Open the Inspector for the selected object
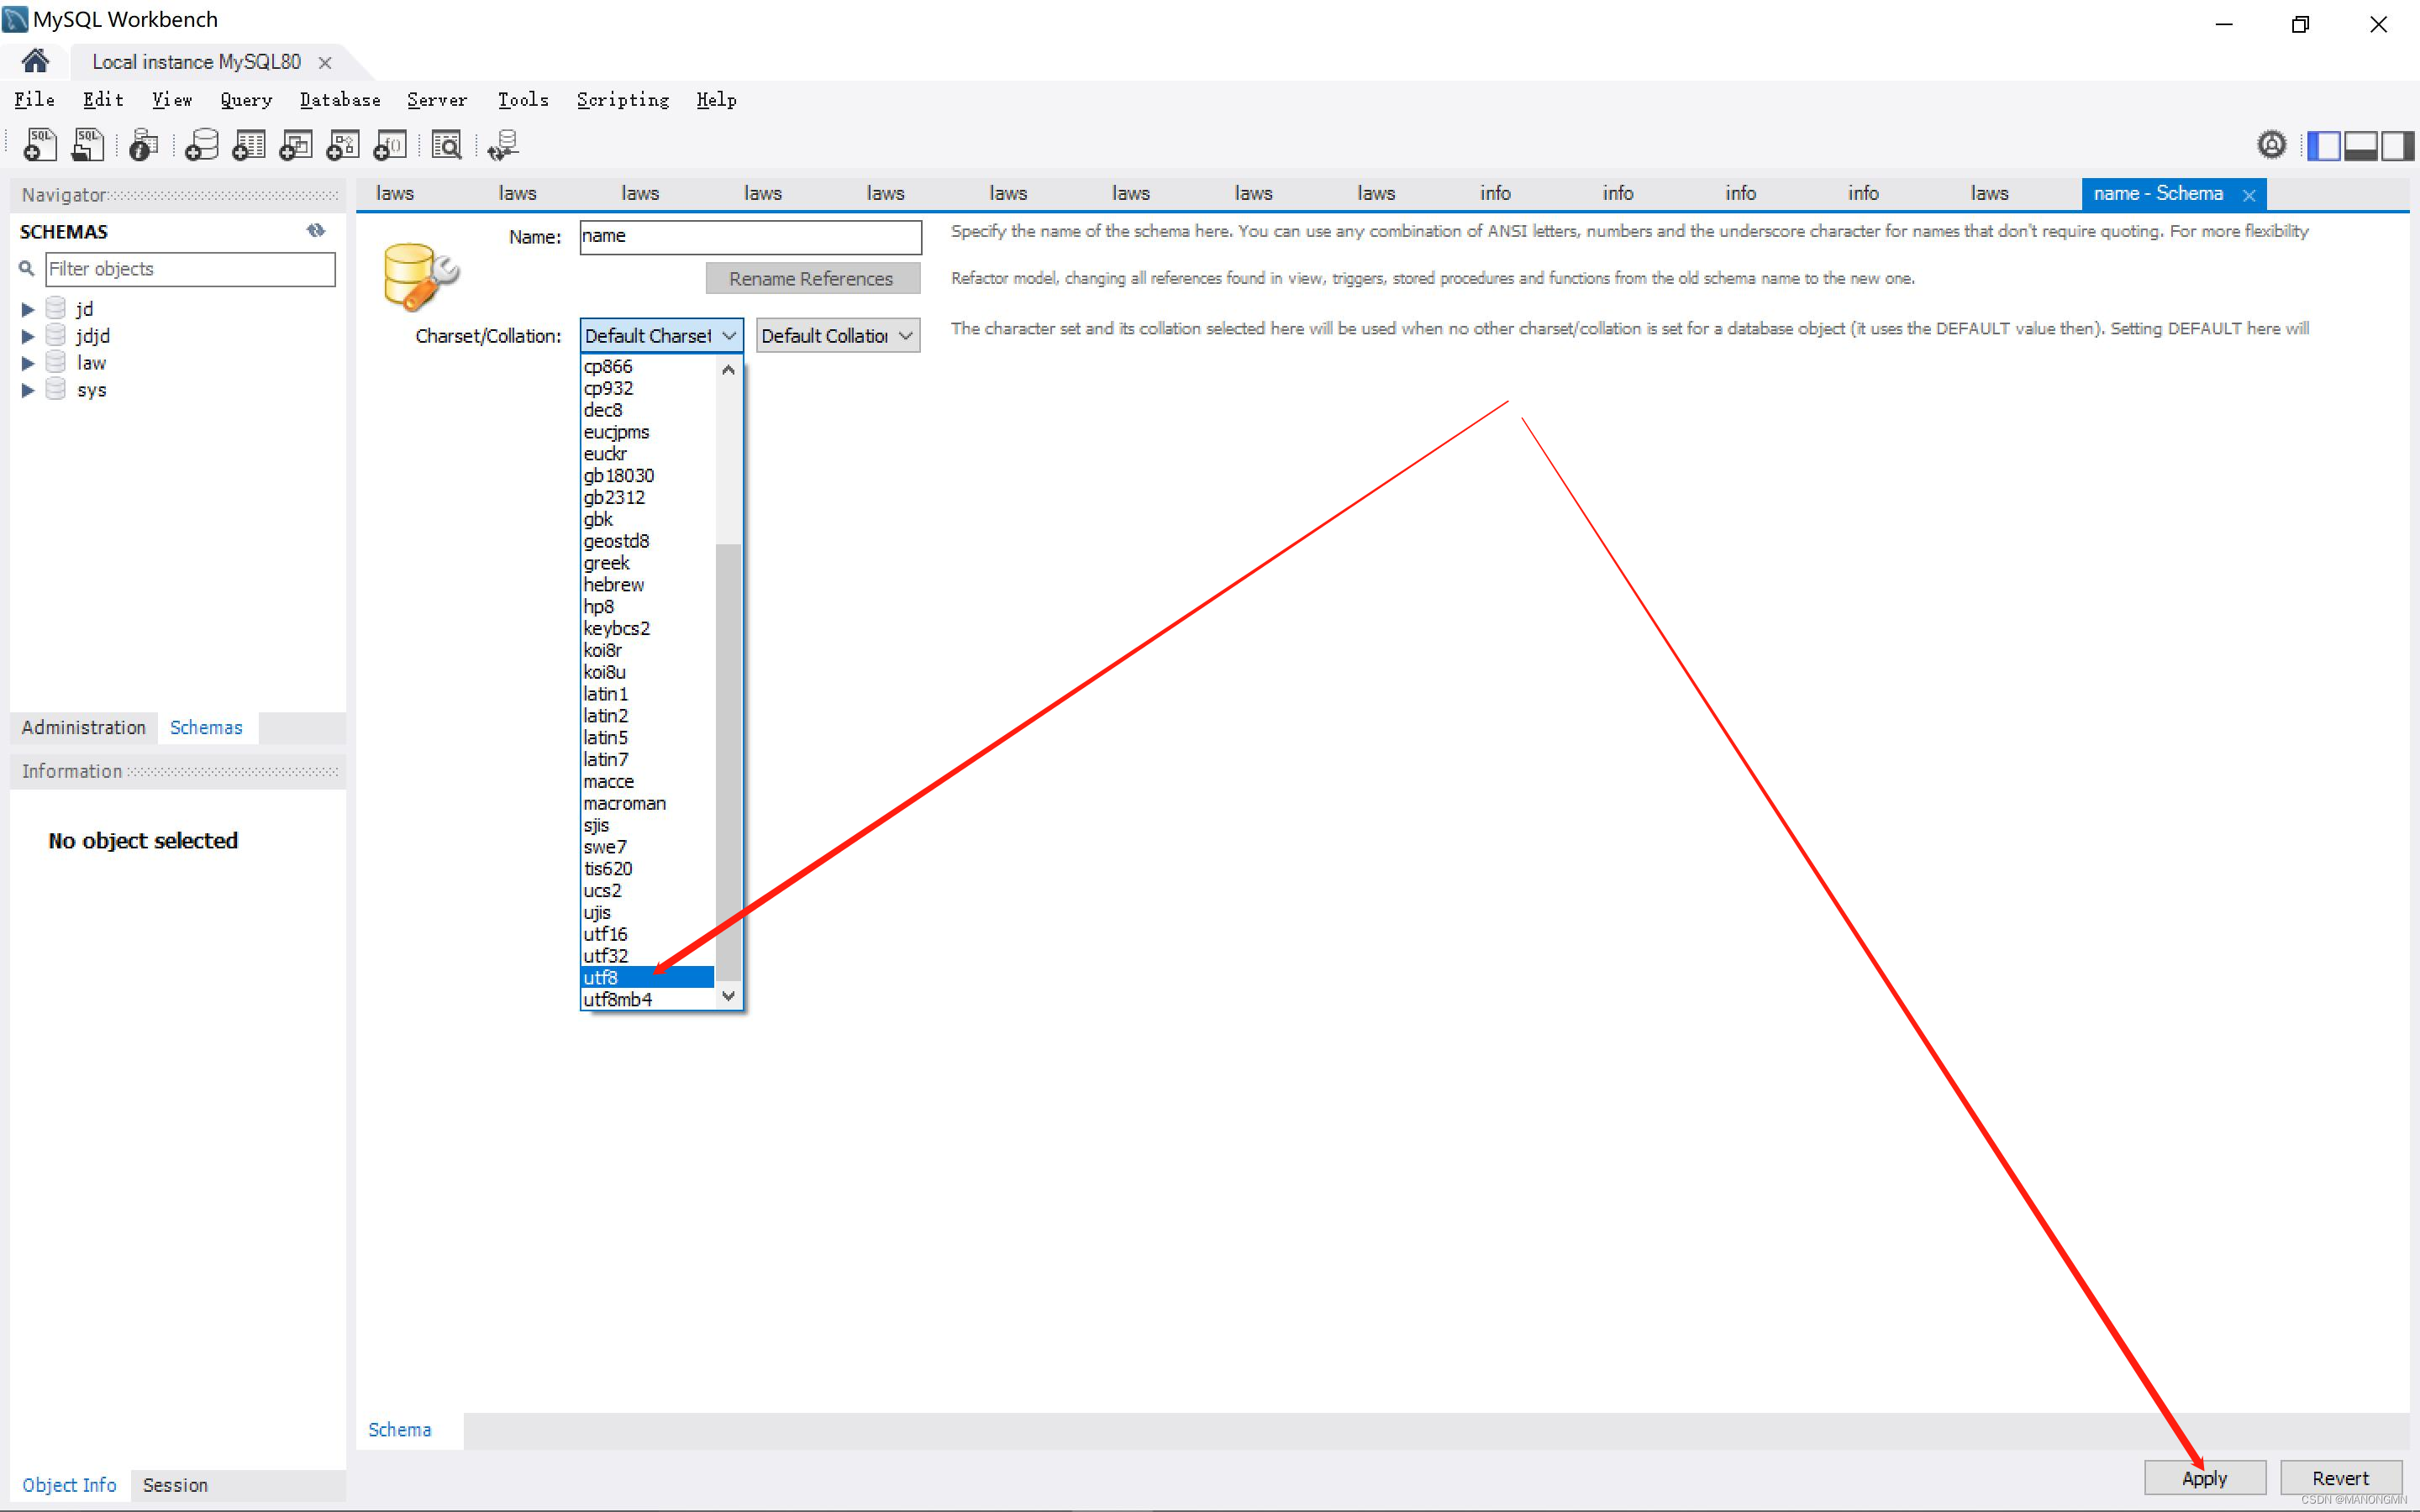The image size is (2420, 1512). point(142,145)
